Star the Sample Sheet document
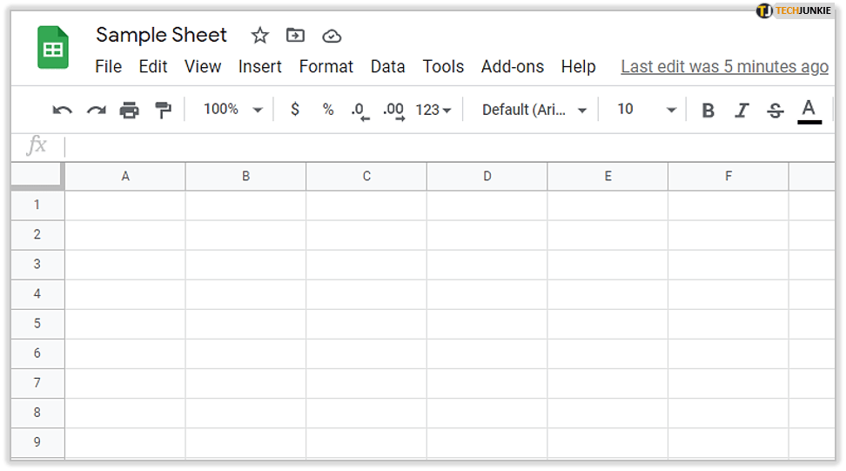This screenshot has height=471, width=846. tap(259, 36)
